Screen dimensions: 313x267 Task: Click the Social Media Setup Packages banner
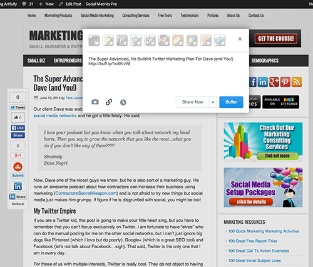[x=263, y=187]
